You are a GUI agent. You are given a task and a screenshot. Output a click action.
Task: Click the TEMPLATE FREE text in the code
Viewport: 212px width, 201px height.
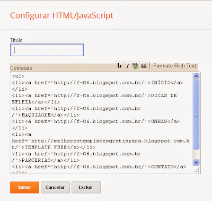(46, 147)
